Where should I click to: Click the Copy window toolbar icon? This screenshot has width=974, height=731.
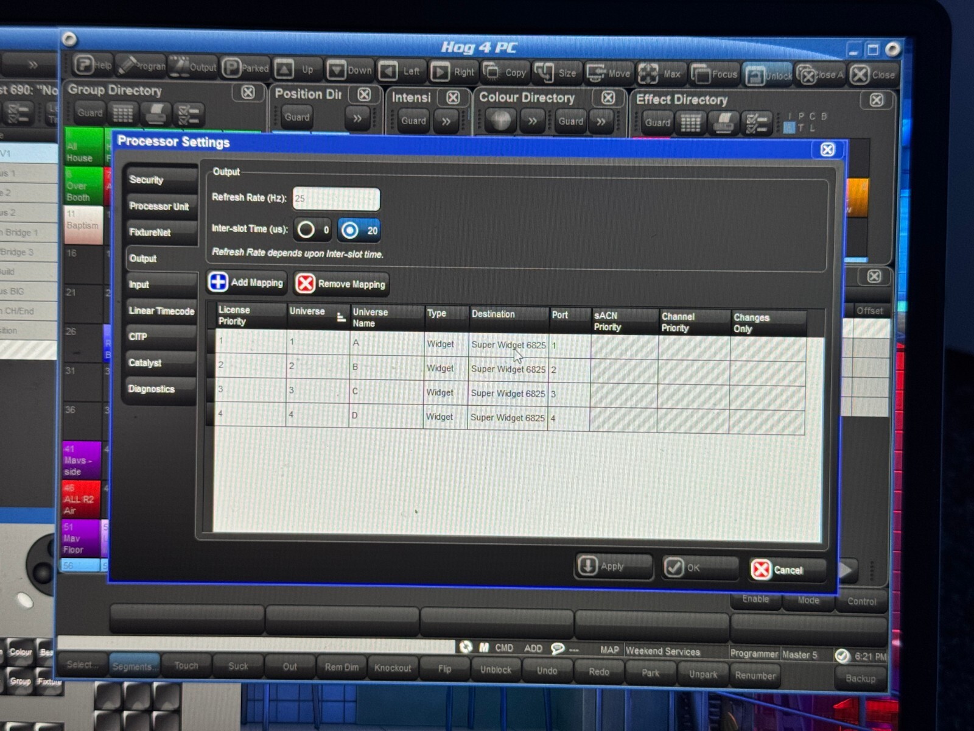[x=505, y=72]
